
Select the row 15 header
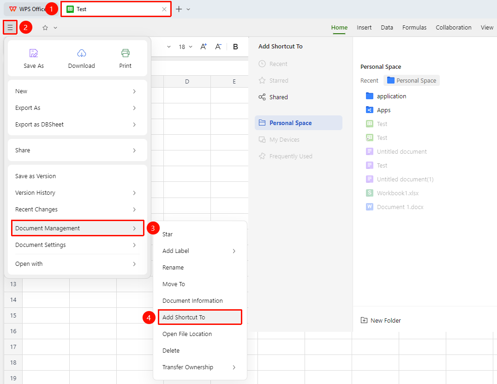point(13,316)
